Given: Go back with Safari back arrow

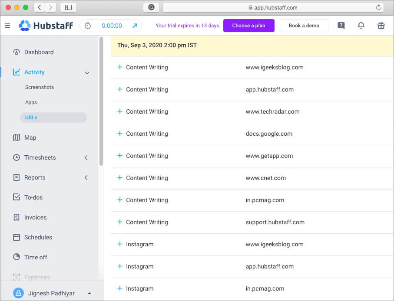Looking at the screenshot, I should pyautogui.click(x=39, y=7).
